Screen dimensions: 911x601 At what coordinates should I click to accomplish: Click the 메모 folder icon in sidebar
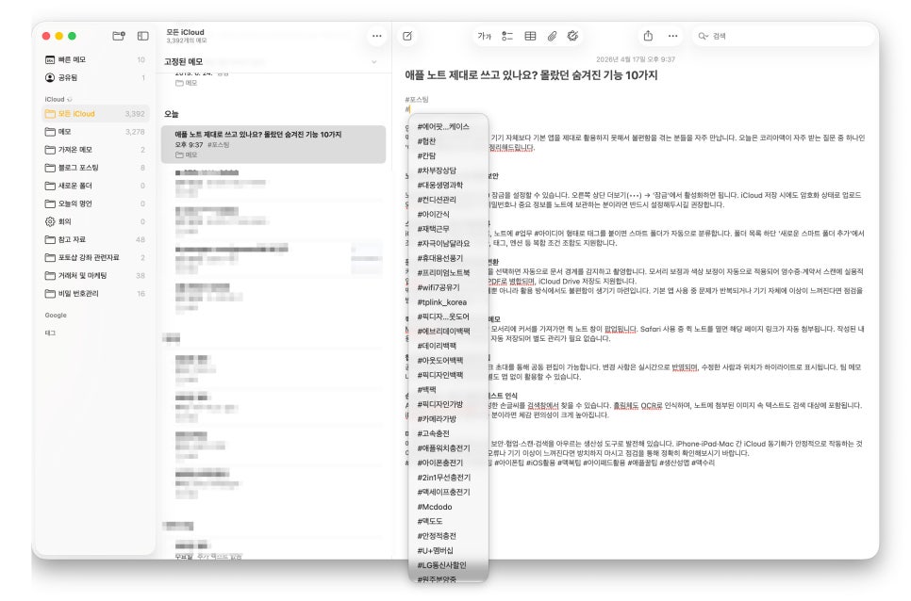(x=50, y=132)
